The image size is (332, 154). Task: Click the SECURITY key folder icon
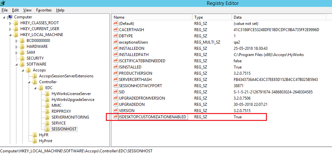pos(22,58)
